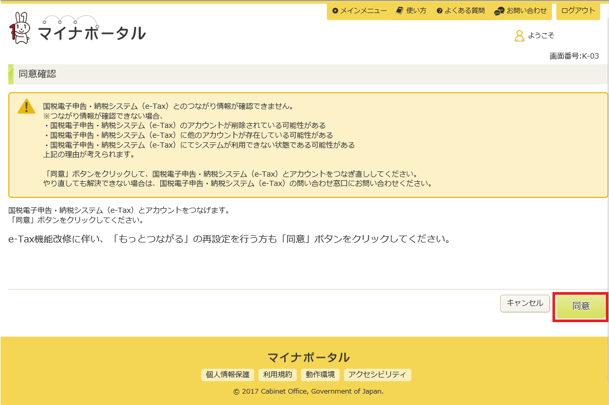The image size is (609, 405).
Task: Open メインメニュー from the top bar
Action: (359, 11)
